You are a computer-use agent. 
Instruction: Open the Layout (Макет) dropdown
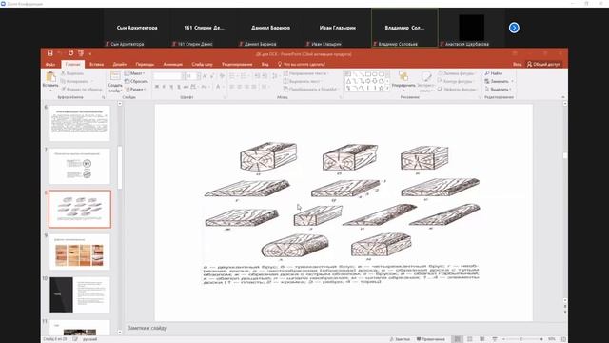135,73
